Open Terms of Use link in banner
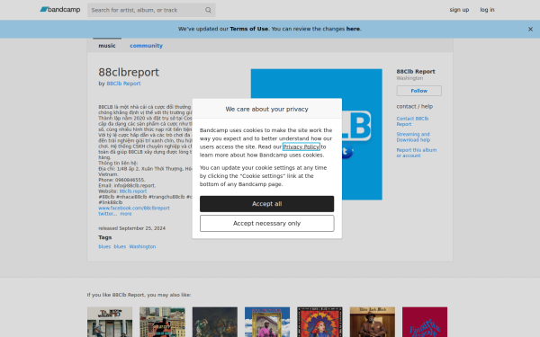This screenshot has width=540, height=337. pos(248,29)
